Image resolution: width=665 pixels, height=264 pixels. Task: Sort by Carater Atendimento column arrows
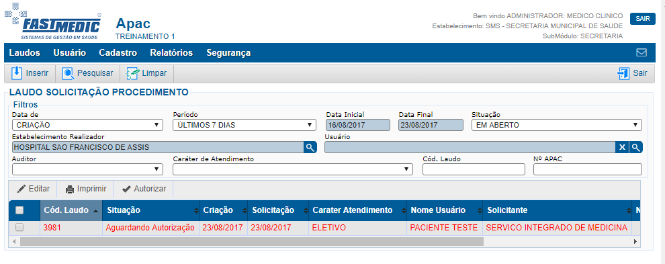(403, 210)
